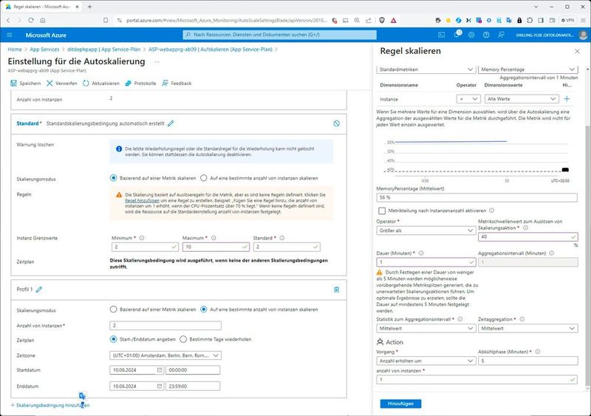
Task: Open the calendar picker for Startdatum
Action: (x=160, y=370)
